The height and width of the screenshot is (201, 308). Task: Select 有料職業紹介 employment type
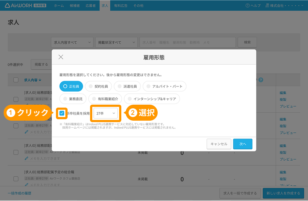tap(105, 99)
